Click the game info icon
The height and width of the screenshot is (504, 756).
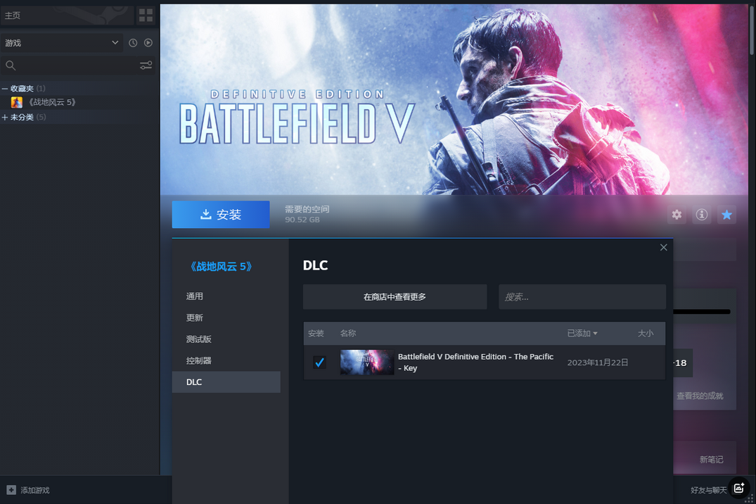click(702, 215)
